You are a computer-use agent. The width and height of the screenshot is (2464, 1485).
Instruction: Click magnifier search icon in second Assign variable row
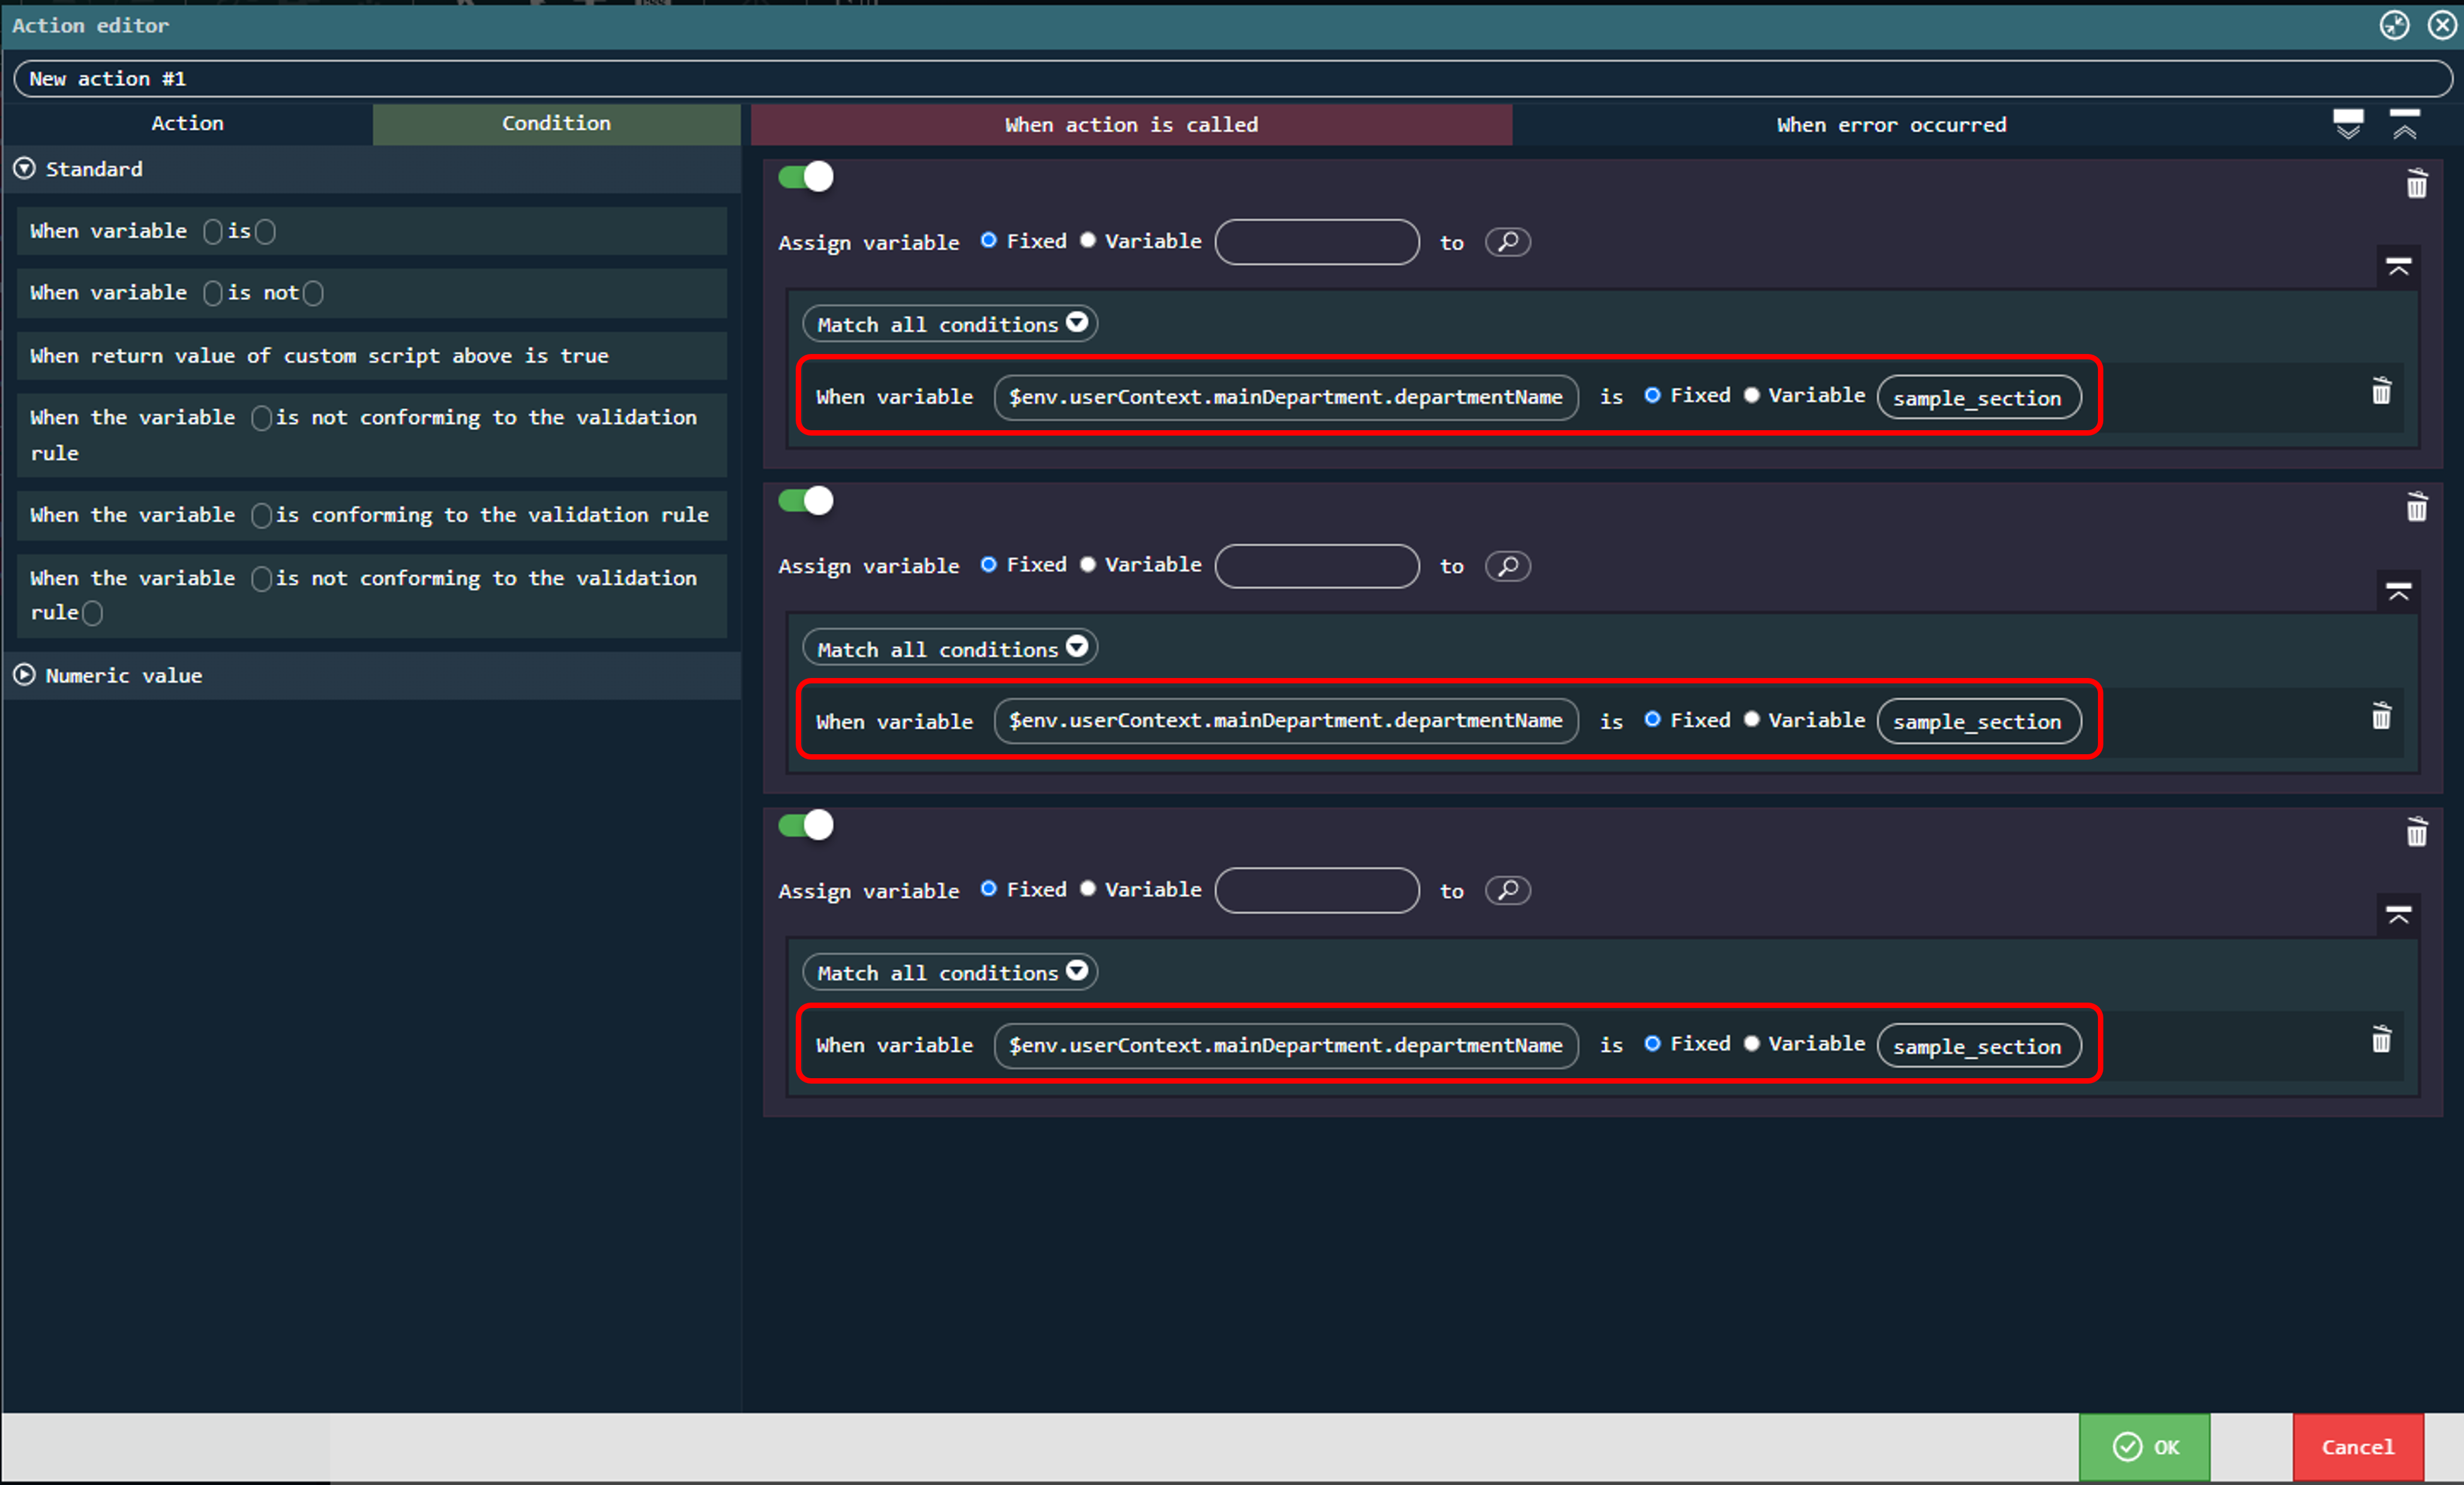(1507, 566)
